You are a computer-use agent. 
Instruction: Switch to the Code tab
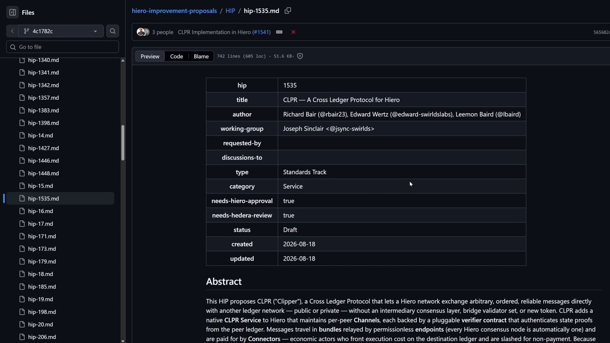[x=176, y=56]
